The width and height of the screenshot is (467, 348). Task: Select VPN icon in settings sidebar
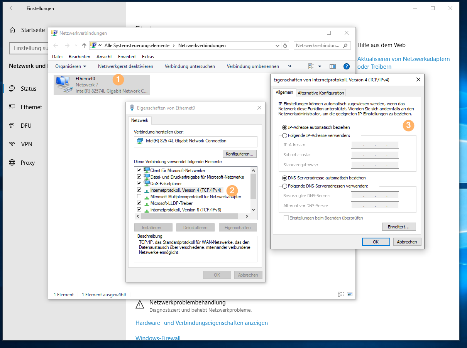(x=12, y=144)
